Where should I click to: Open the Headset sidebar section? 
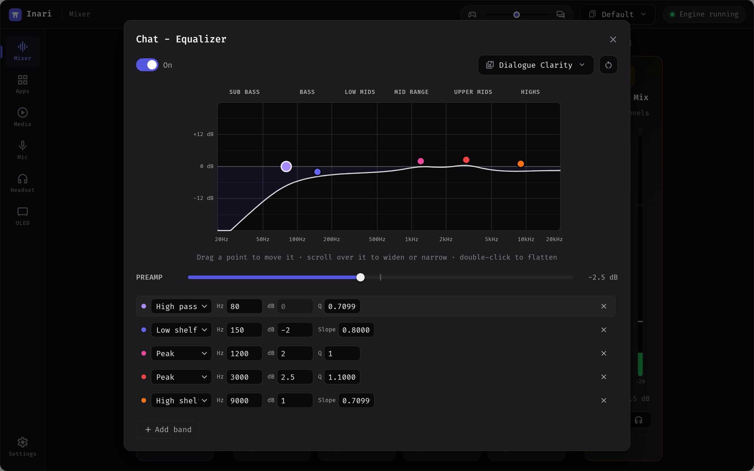point(22,183)
